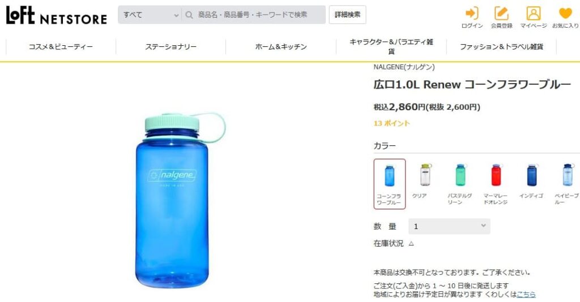This screenshot has height=302, width=580.
Task: Click the Loft Netstore logo
Action: 57,15
